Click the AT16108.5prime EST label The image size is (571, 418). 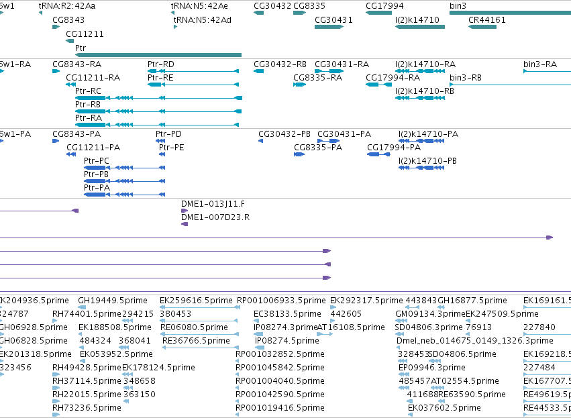351,327
